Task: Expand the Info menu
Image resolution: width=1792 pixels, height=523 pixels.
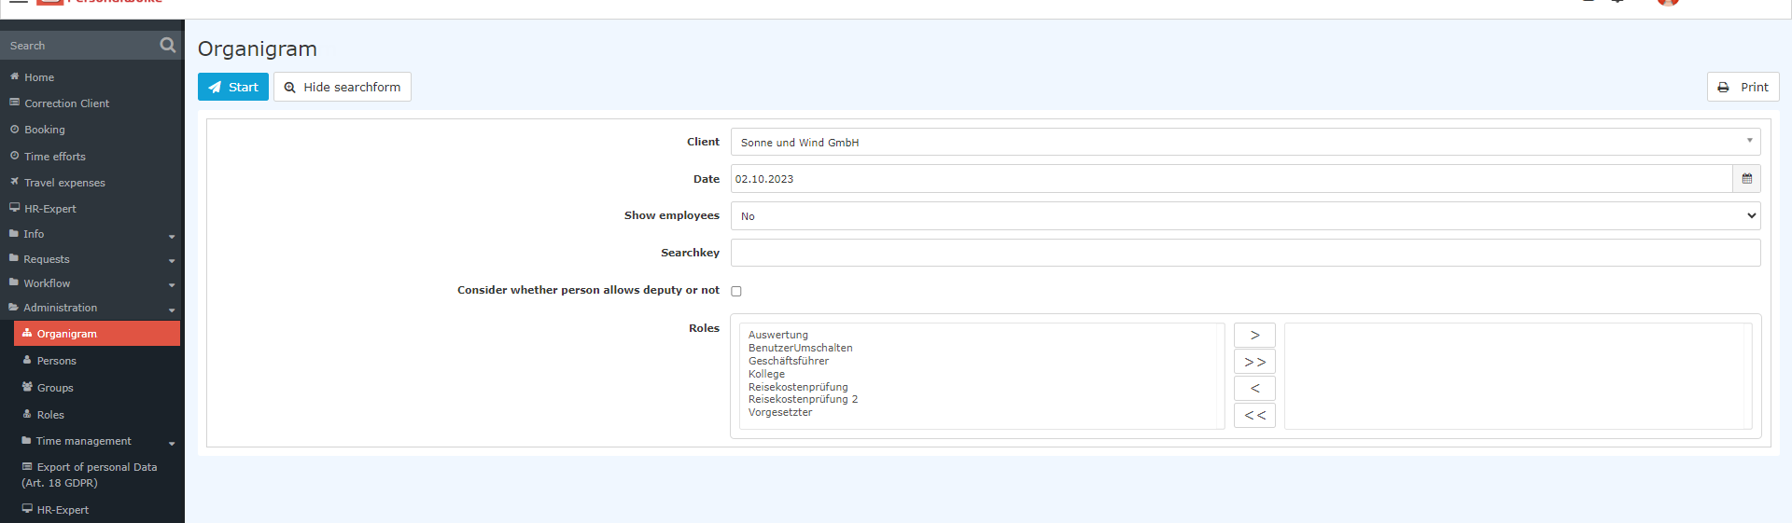Action: pyautogui.click(x=91, y=234)
